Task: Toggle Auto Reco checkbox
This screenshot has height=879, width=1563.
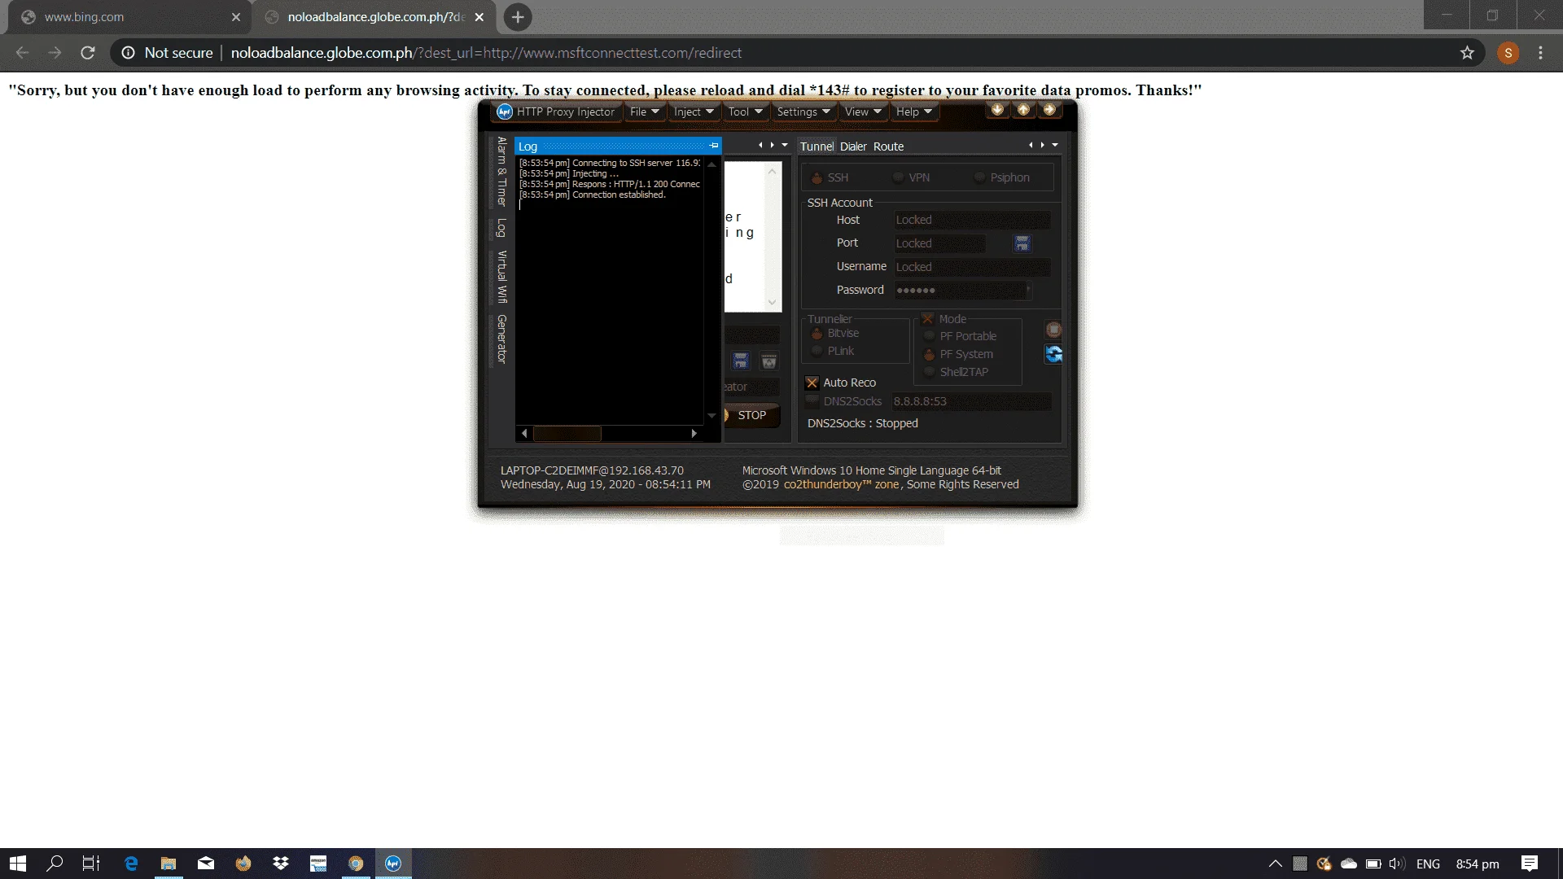Action: [x=812, y=383]
